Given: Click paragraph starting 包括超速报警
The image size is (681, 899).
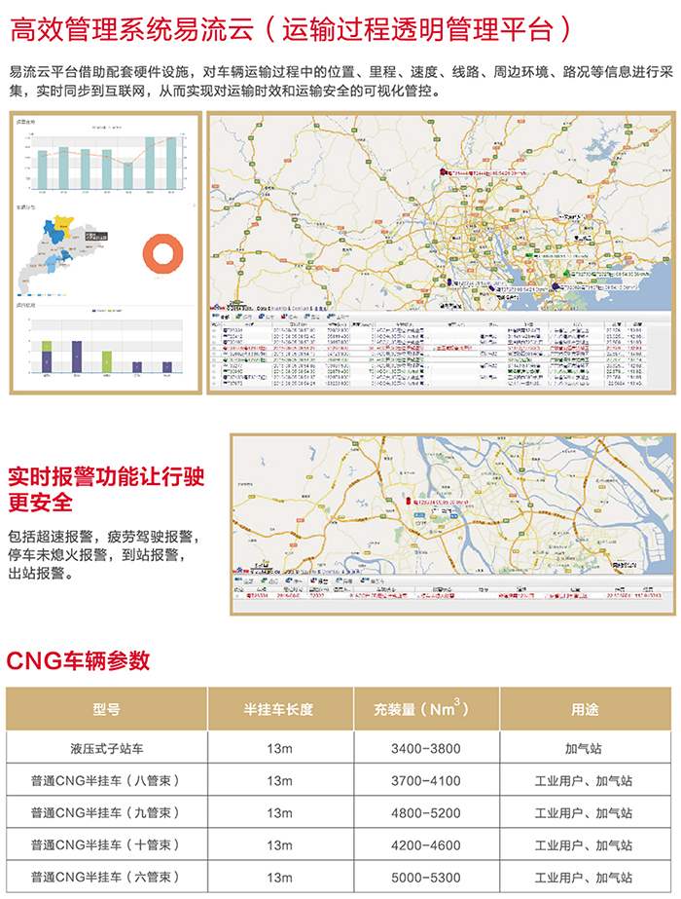Looking at the screenshot, I should point(104,554).
